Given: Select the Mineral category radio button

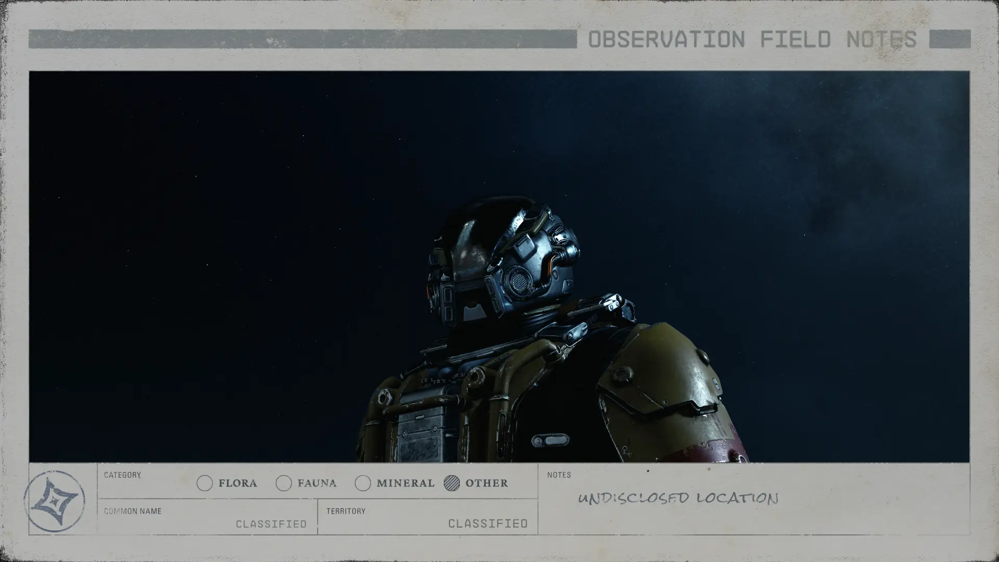Looking at the screenshot, I should [x=363, y=483].
